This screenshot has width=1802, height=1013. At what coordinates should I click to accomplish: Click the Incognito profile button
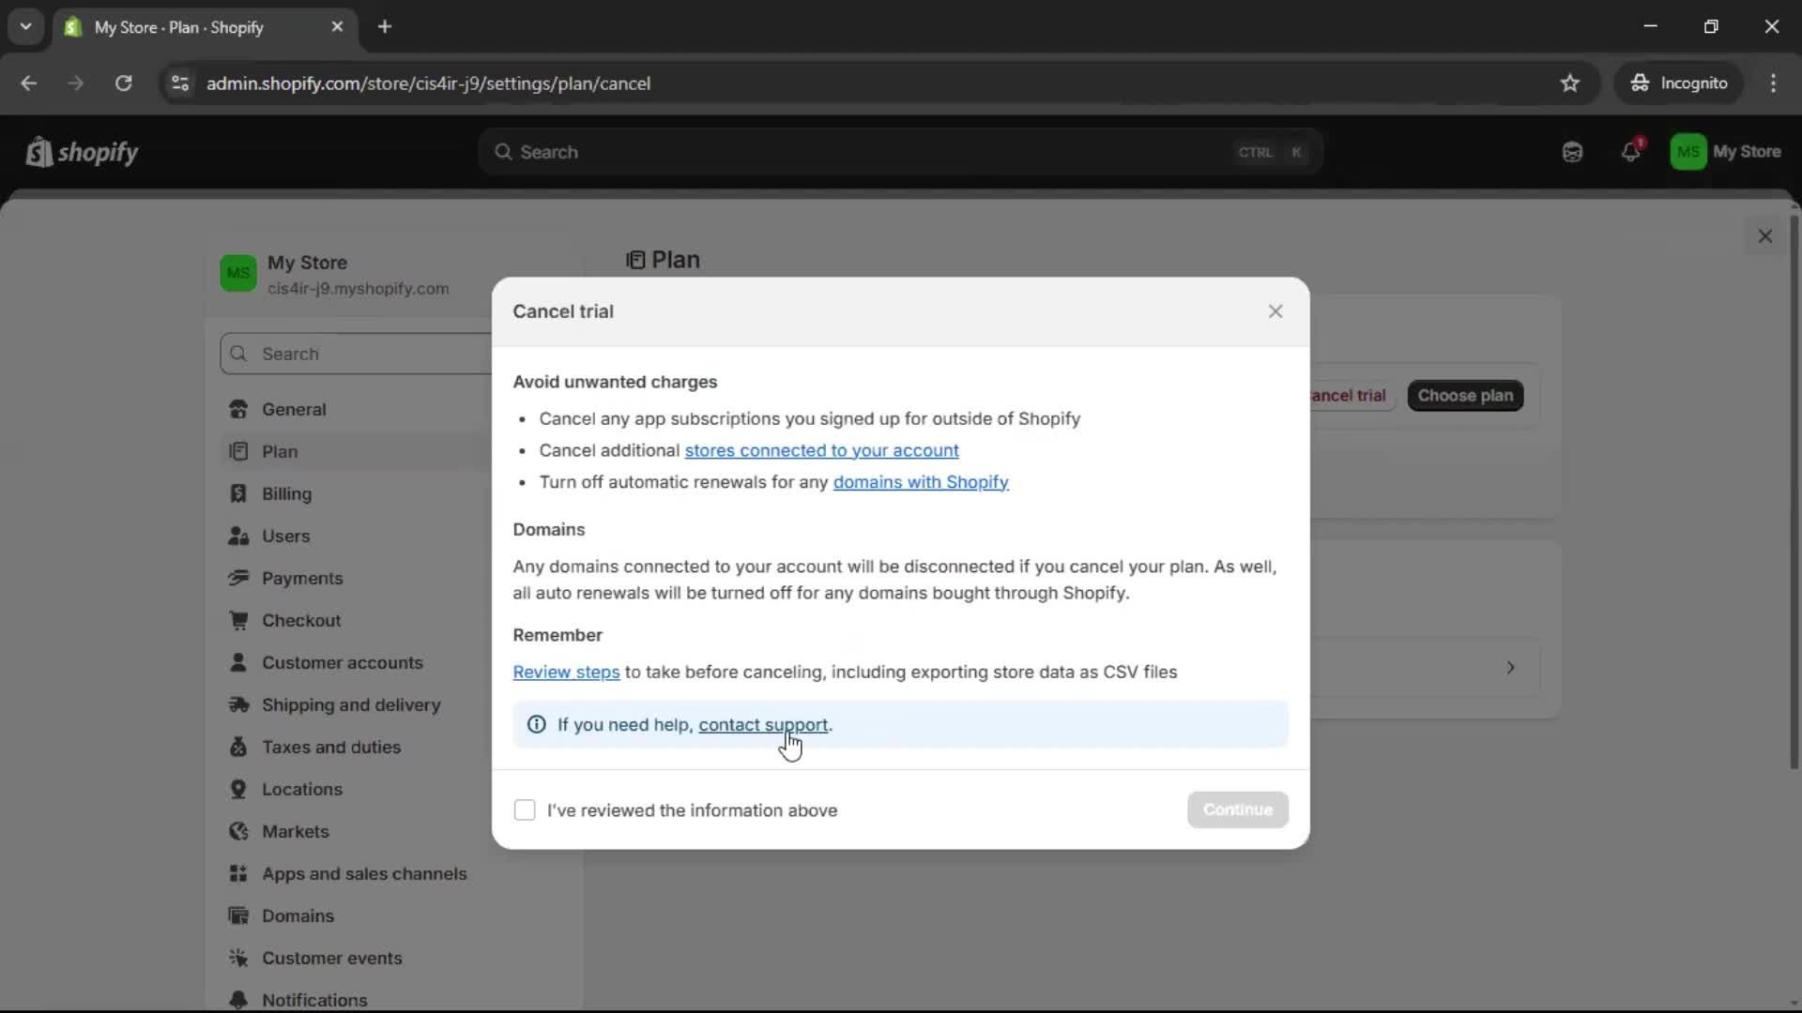coord(1678,83)
